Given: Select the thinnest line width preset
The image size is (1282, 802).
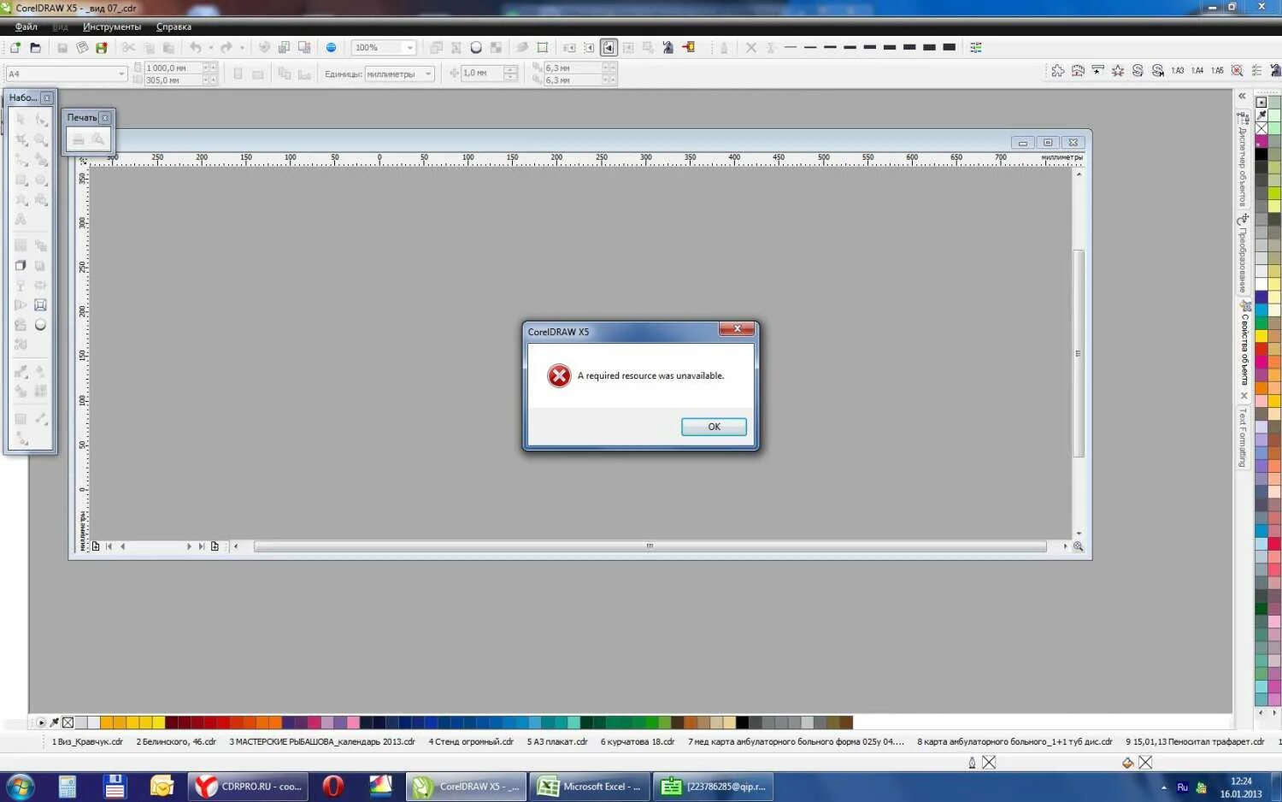Looking at the screenshot, I should pos(791,47).
